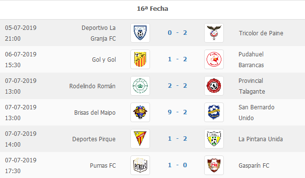This screenshot has width=305, height=178.
Task: Click the Rodelindo Román green crest
Action: [x=140, y=86]
